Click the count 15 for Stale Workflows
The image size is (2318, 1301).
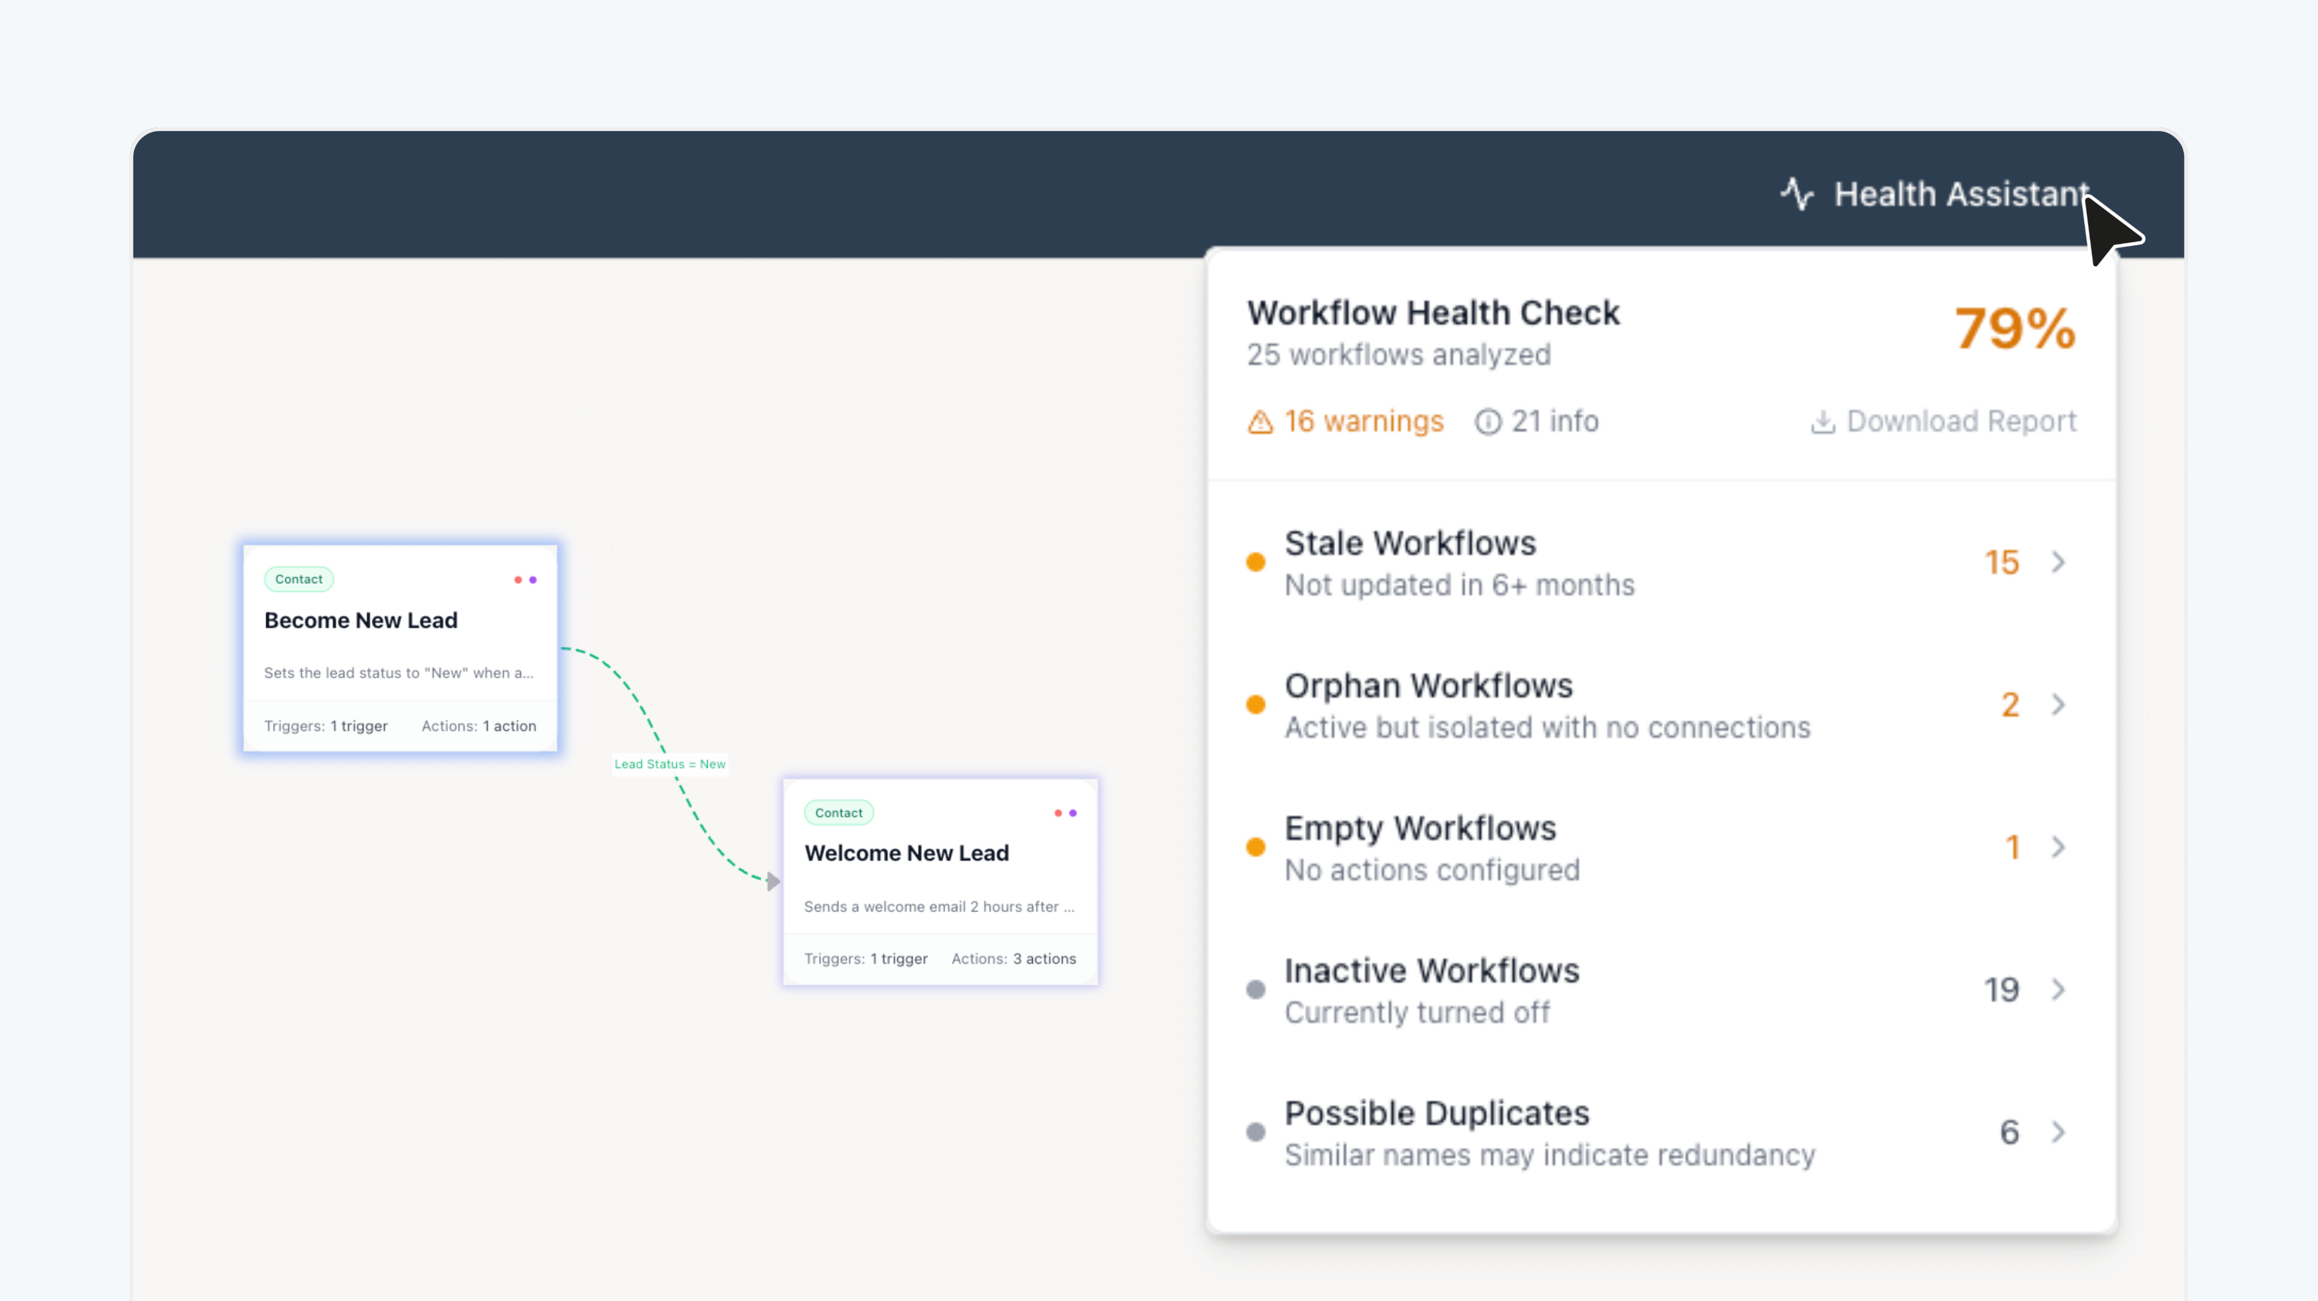pyautogui.click(x=2002, y=562)
